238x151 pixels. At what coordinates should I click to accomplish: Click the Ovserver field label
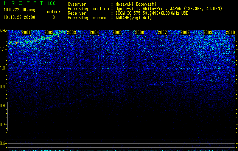click(x=77, y=4)
